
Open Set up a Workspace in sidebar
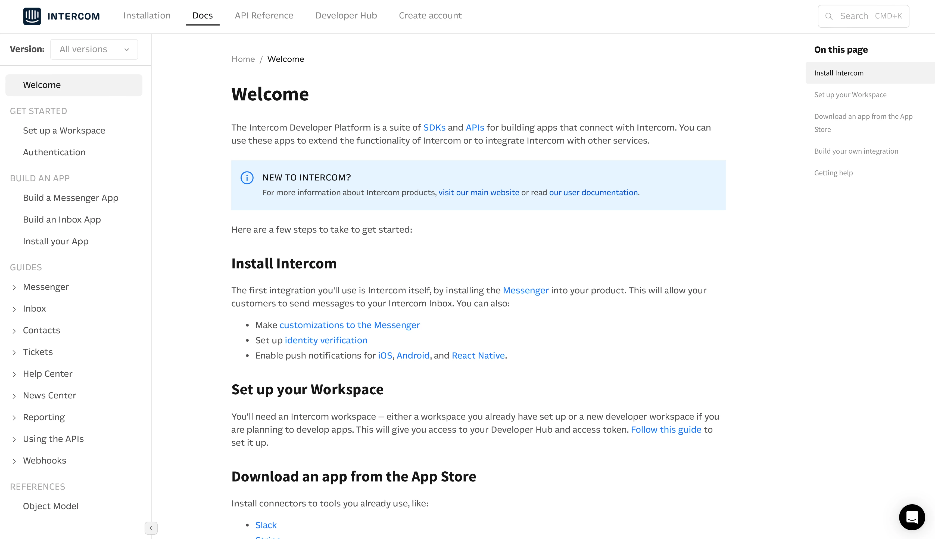pyautogui.click(x=64, y=131)
